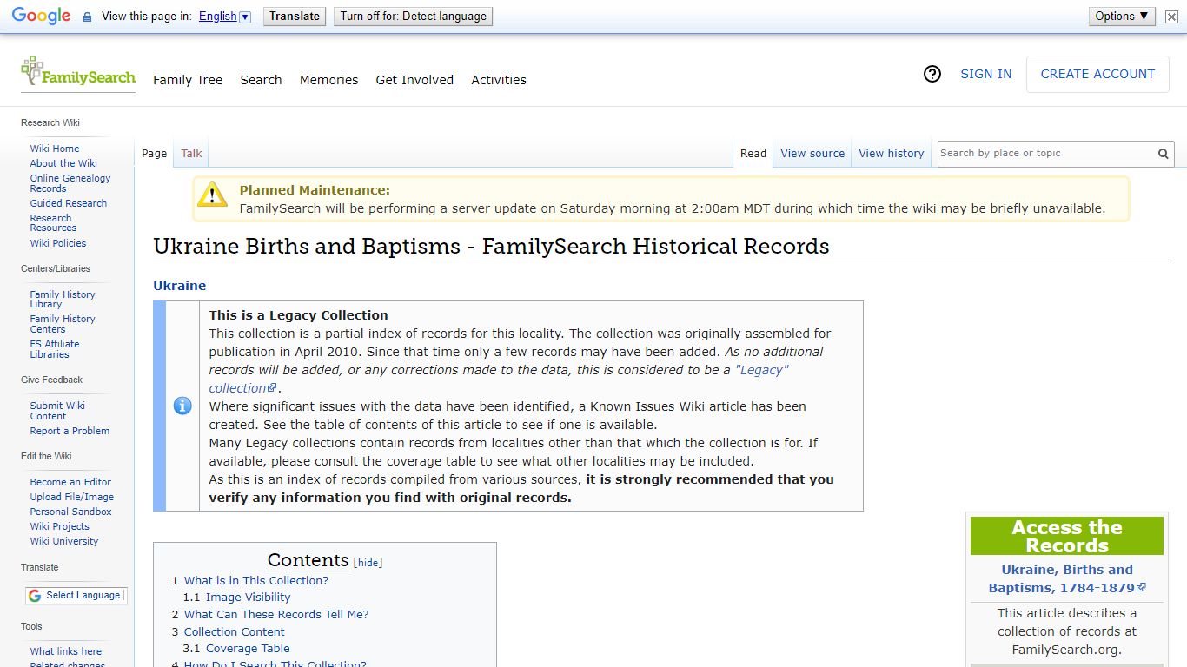This screenshot has height=667, width=1187.
Task: Go to Wiki Home in sidebar
Action: tap(55, 149)
